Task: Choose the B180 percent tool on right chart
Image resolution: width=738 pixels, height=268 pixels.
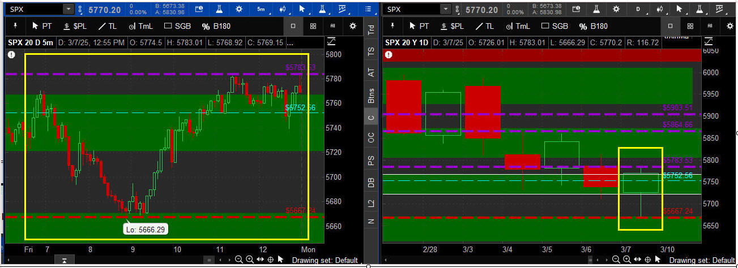Action: (x=593, y=26)
